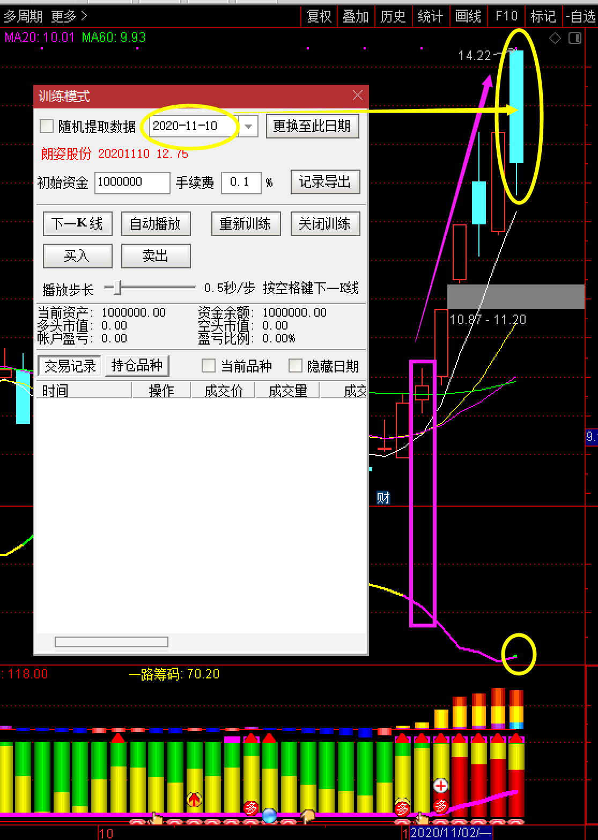598x840 pixels.
Task: Check the 当前品种 checkbox
Action: (208, 365)
